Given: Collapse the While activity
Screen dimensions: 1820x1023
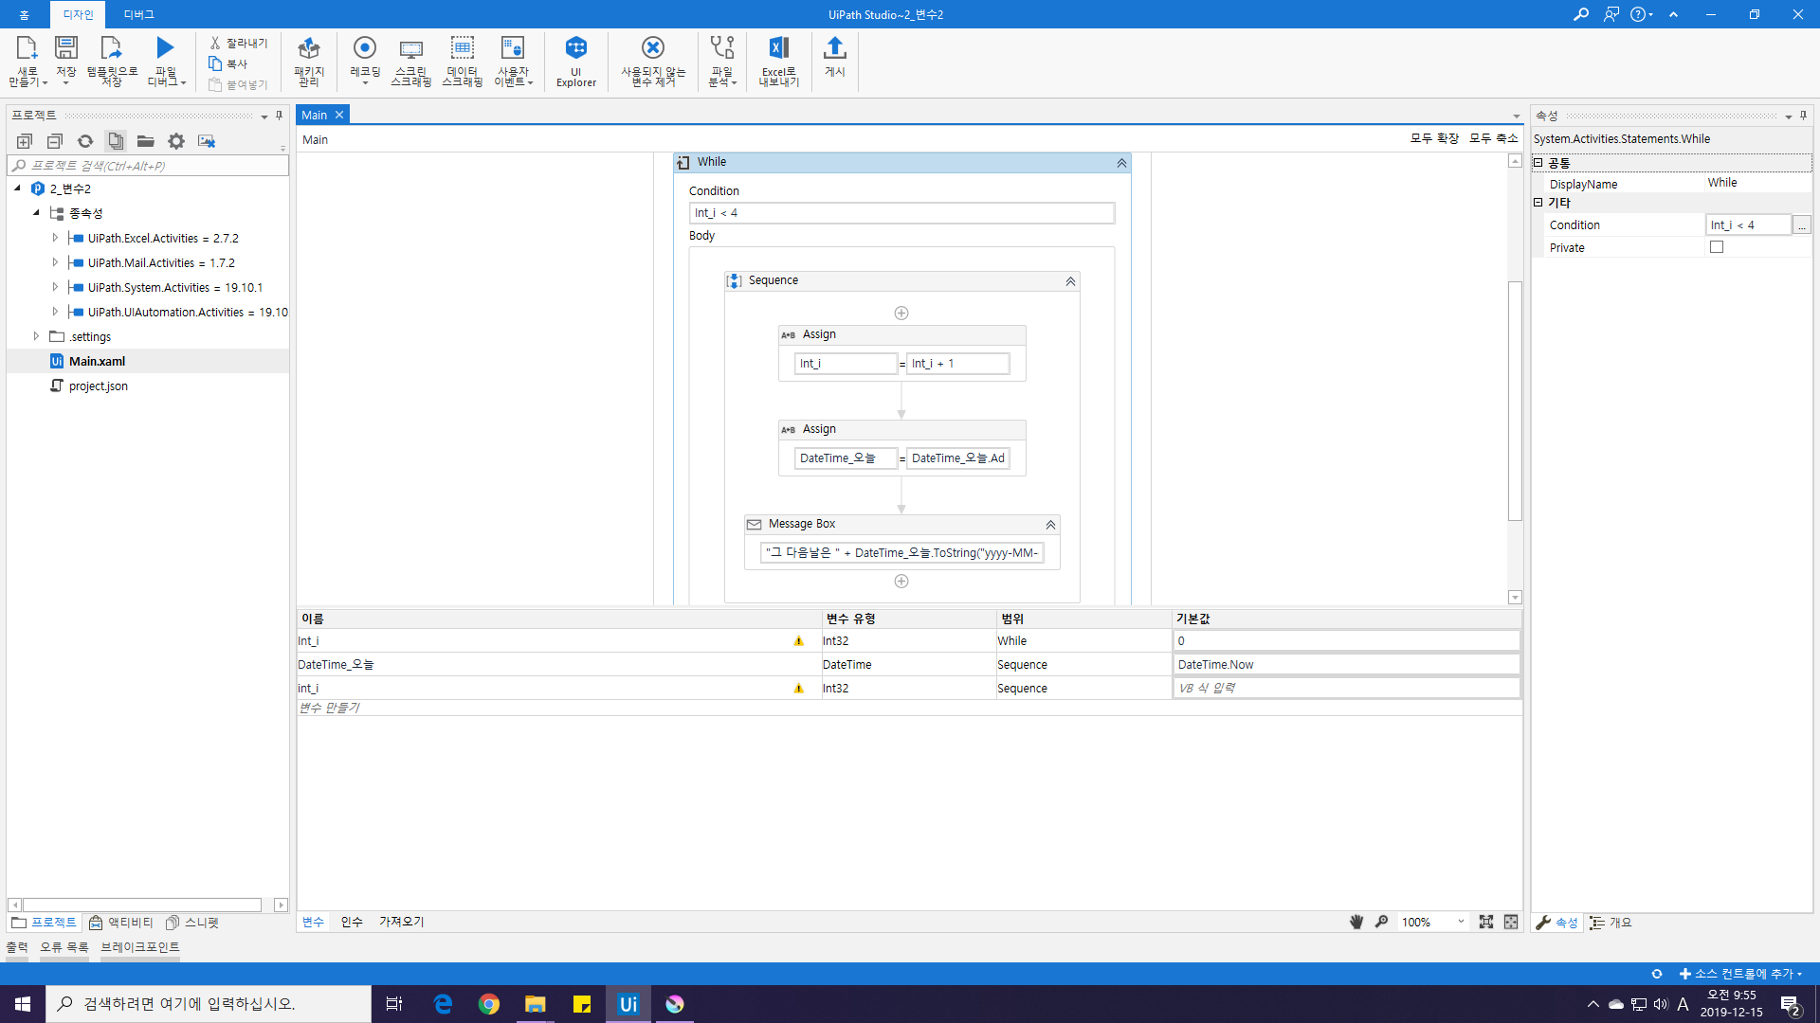Looking at the screenshot, I should click(x=1121, y=163).
